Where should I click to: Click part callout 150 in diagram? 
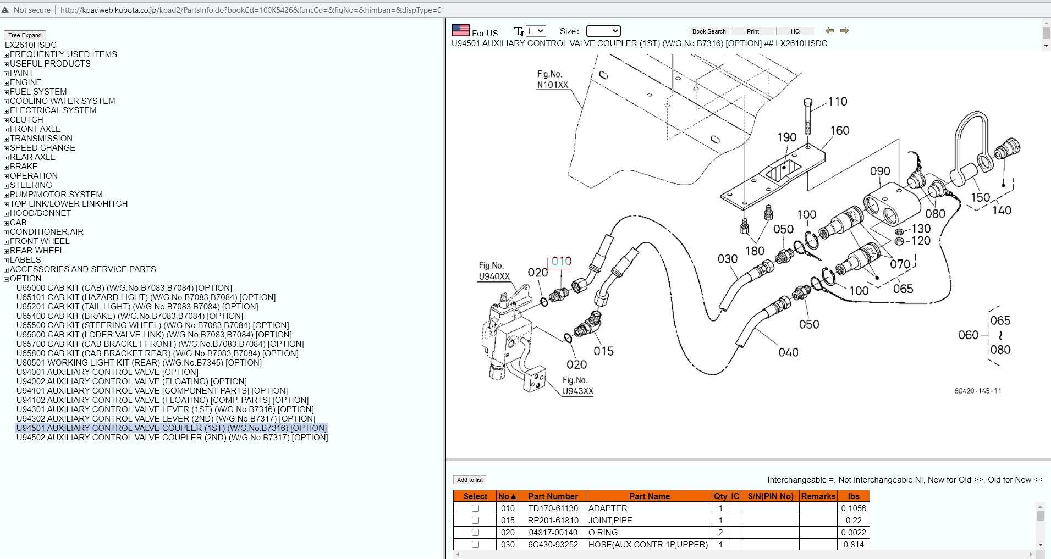tap(980, 197)
